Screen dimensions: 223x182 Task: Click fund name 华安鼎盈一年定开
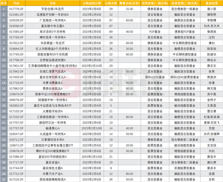click(x=53, y=43)
